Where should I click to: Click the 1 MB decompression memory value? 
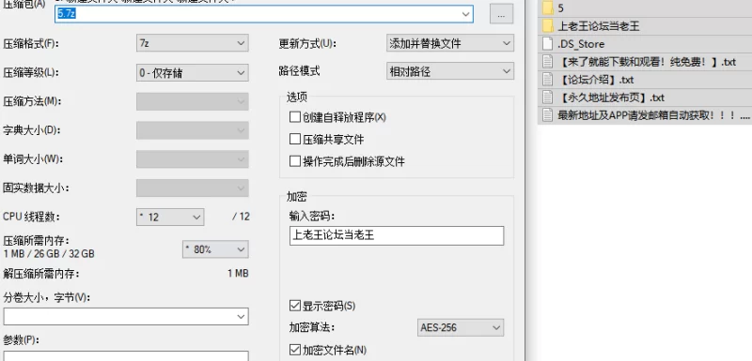pos(238,274)
